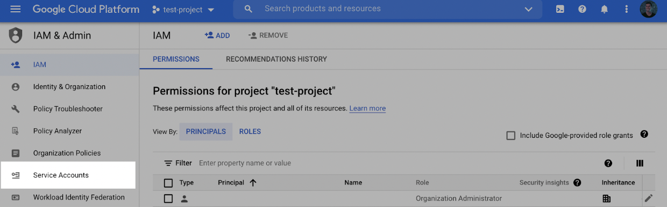Activate Cloud Shell terminal icon
The width and height of the screenshot is (667, 207).
560,9
